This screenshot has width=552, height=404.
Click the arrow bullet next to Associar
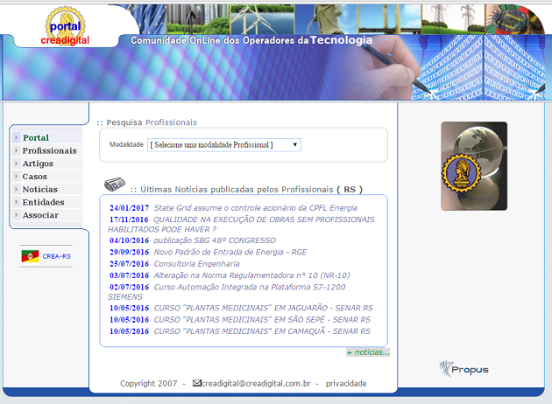pyautogui.click(x=16, y=214)
